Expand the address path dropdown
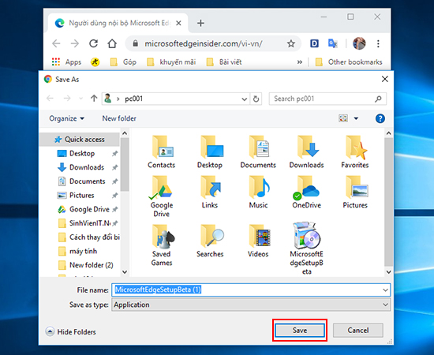This screenshot has height=355, width=434. [x=244, y=99]
